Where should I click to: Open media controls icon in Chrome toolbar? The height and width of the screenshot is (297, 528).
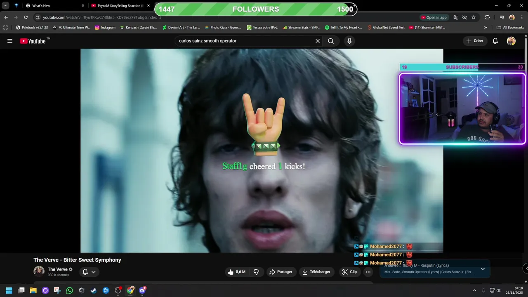tap(502, 17)
